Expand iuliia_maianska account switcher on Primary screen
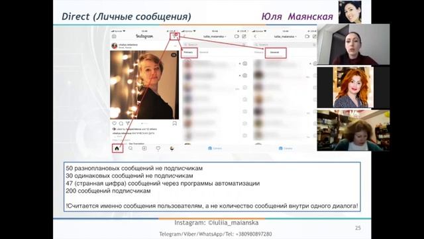The height and width of the screenshot is (239, 424). (x=215, y=37)
